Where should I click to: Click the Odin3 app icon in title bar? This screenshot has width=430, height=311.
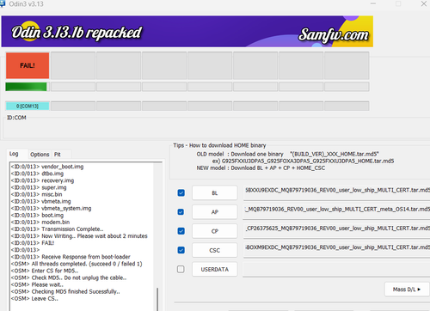3,3
